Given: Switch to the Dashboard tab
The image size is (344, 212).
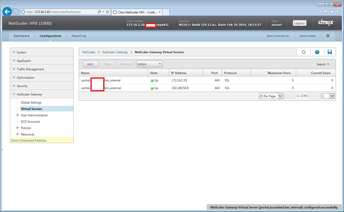Looking at the screenshot, I should [21, 36].
